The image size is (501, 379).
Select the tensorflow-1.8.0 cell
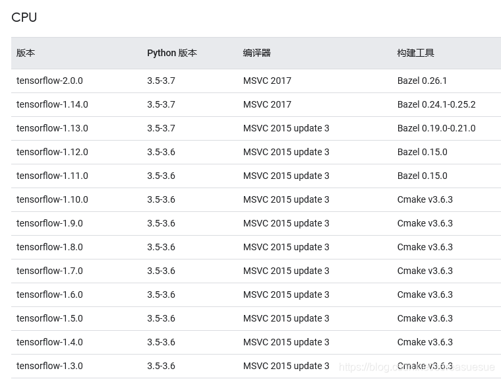click(x=49, y=247)
